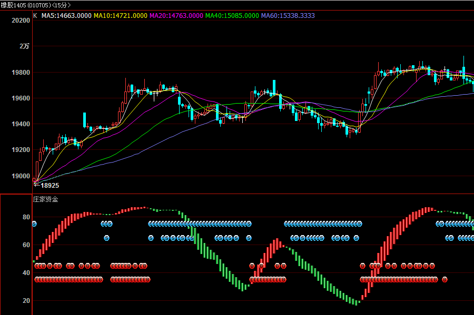Click the 19200 price axis label

point(21,150)
